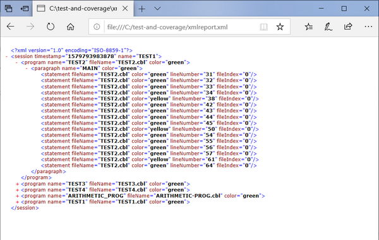Viewport: 379px width, 240px height.
Task: Click statement with lineNumber 57
Action: (x=148, y=153)
